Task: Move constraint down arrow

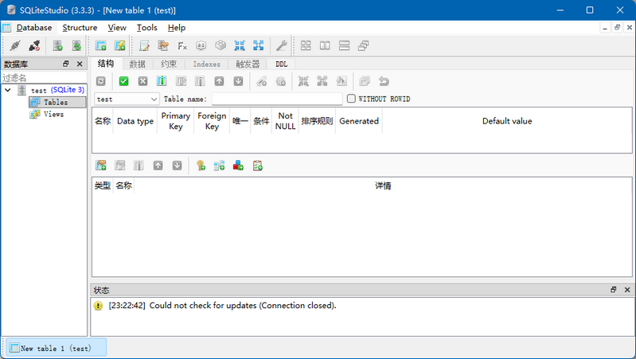Action: pos(177,166)
